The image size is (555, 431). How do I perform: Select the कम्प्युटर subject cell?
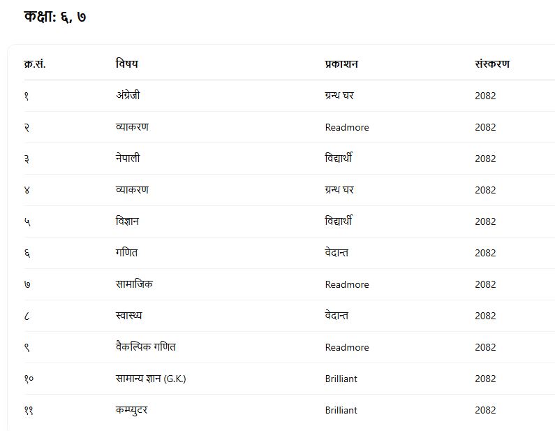(x=132, y=410)
